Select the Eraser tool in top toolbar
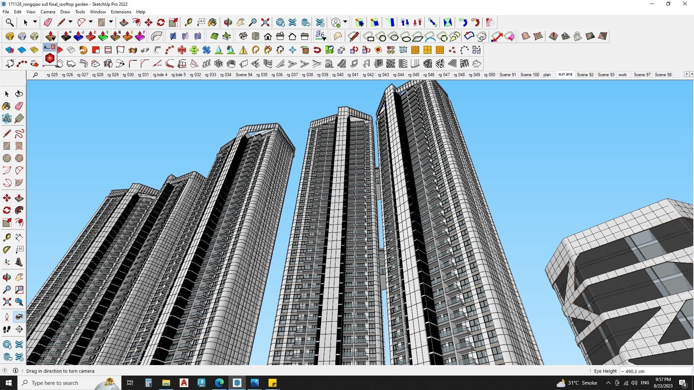694x390 pixels. (48, 22)
